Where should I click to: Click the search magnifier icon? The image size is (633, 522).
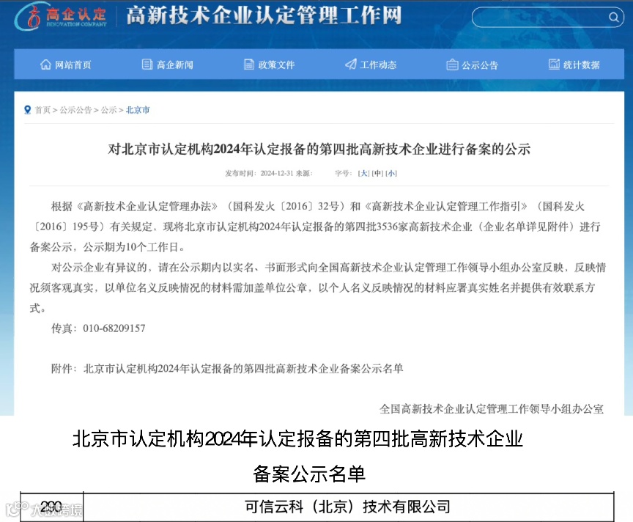614,17
